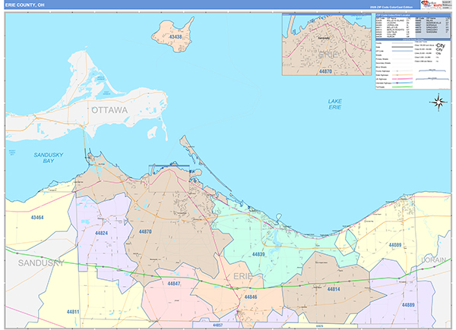Select ZIP code 43464

tap(37, 218)
